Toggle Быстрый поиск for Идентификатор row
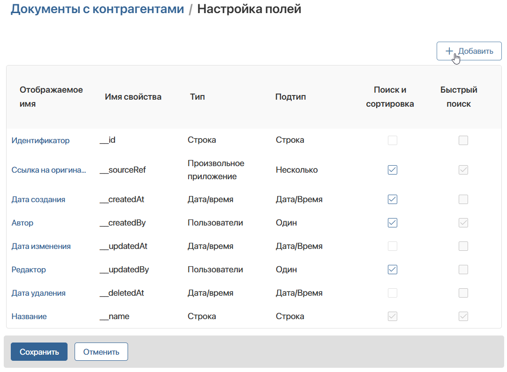Image resolution: width=507 pixels, height=372 pixels. (x=463, y=140)
